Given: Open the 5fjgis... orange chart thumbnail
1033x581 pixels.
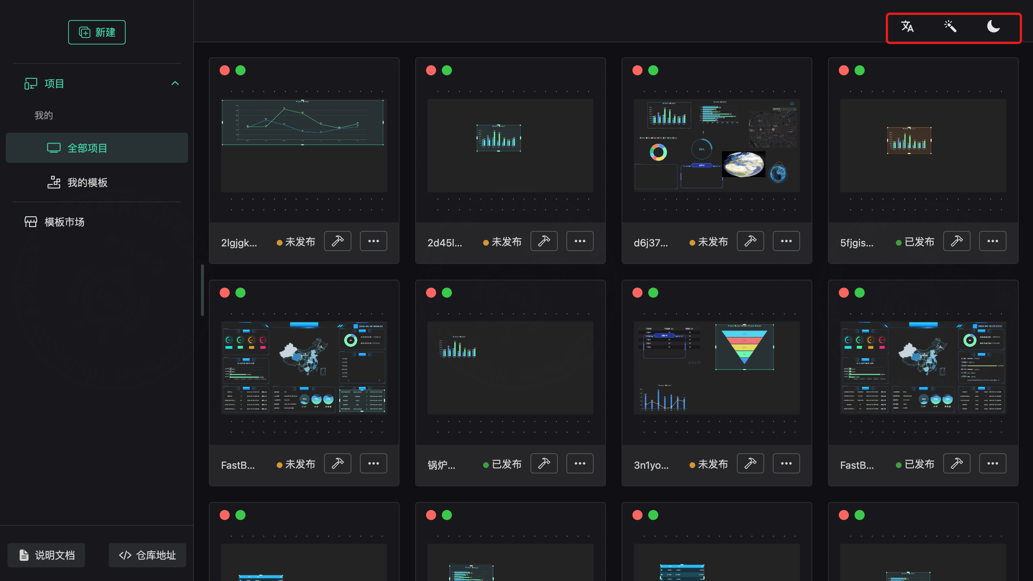Looking at the screenshot, I should tap(923, 146).
